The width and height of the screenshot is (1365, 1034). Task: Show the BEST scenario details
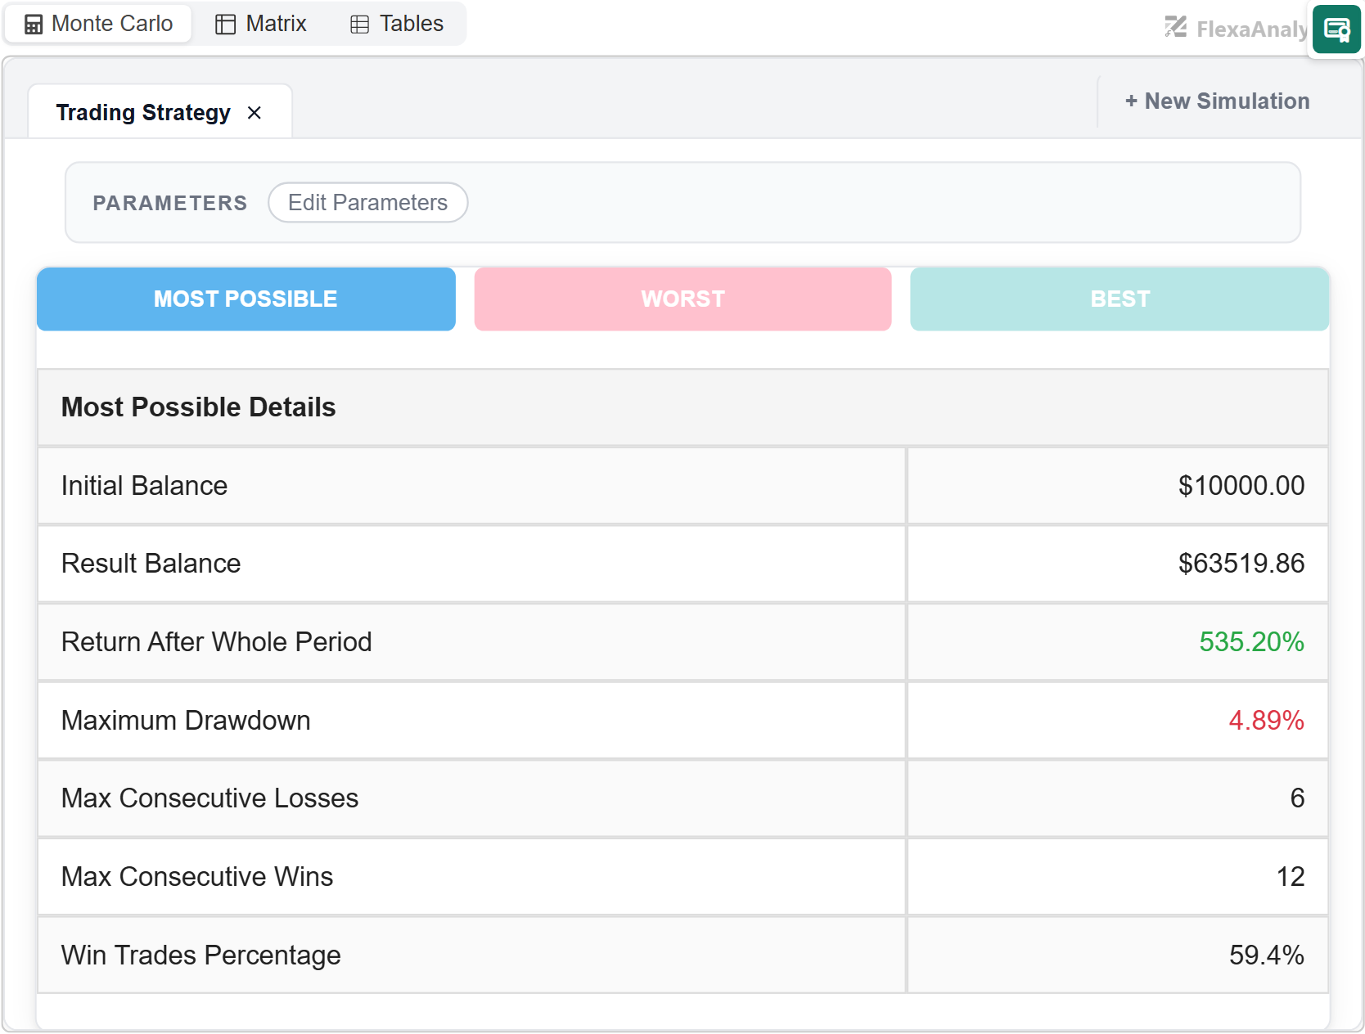pos(1119,299)
